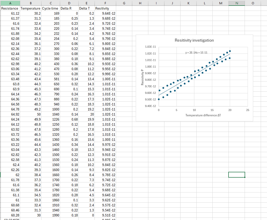Screen dimensions: 267x220
Task: Click the highlighted column N header
Action: click(x=237, y=3)
